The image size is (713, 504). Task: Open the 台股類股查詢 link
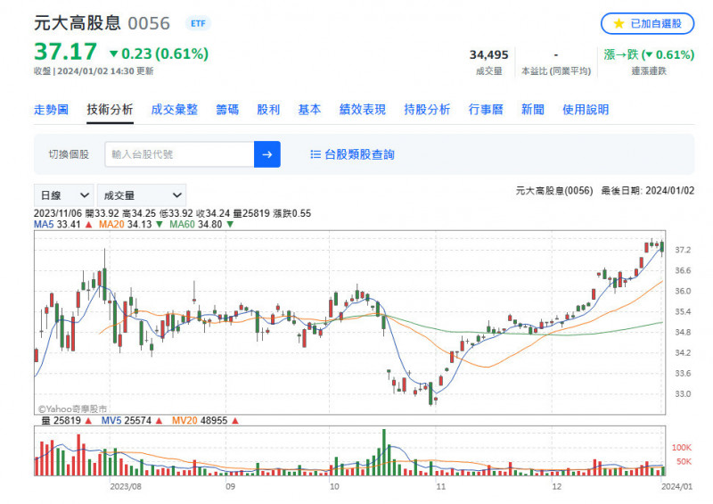point(359,154)
